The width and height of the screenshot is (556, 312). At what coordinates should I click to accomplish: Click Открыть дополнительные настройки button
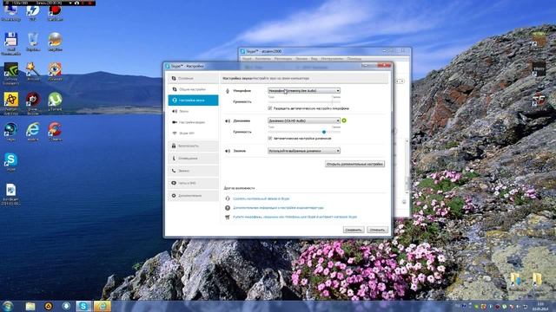coord(354,164)
